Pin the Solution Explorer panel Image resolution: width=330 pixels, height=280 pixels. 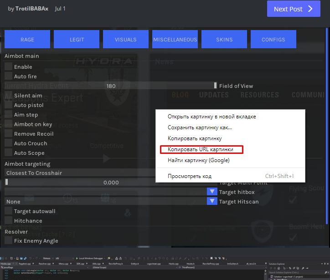tap(325, 264)
